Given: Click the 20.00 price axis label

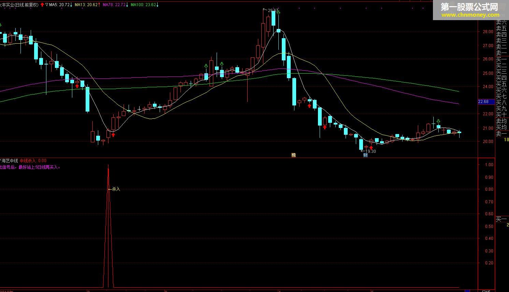Looking at the screenshot, I should coord(488,142).
